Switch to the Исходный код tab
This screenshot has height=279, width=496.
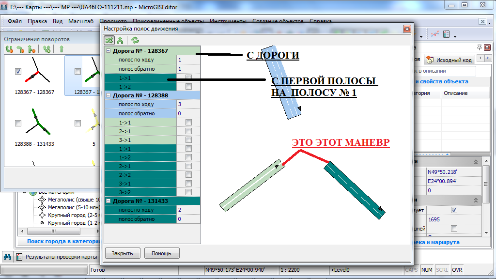449,60
